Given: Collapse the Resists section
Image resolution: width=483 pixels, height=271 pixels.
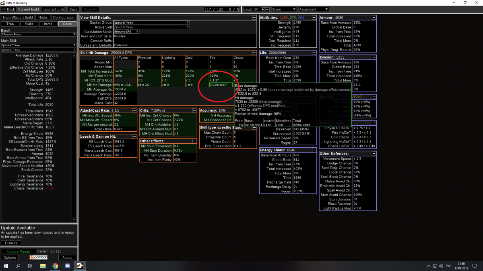Looking at the screenshot, I should [374, 97].
